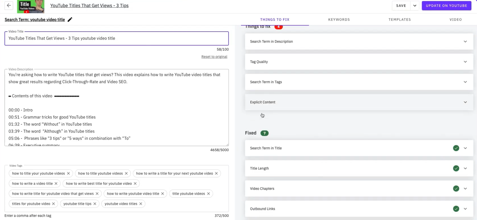Click green checkmark for Video Chapters
This screenshot has width=477, height=220.
pos(456,189)
